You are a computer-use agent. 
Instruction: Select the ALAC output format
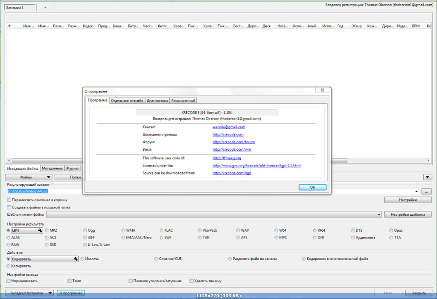[x=14, y=238]
